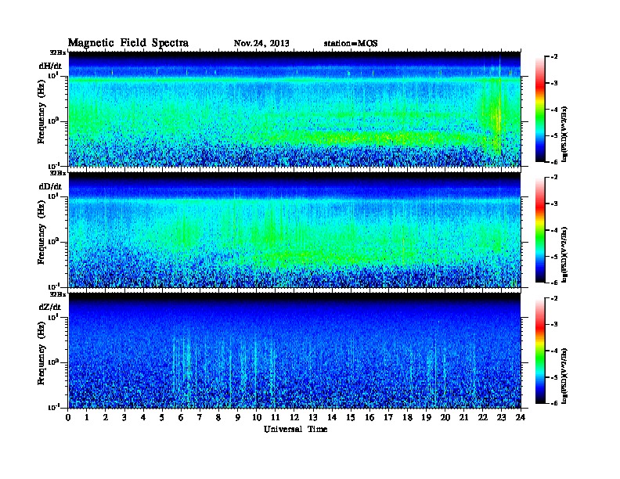The width and height of the screenshot is (620, 479).
Task: Click the -3 tick on dD/dt color scale
Action: click(x=554, y=204)
